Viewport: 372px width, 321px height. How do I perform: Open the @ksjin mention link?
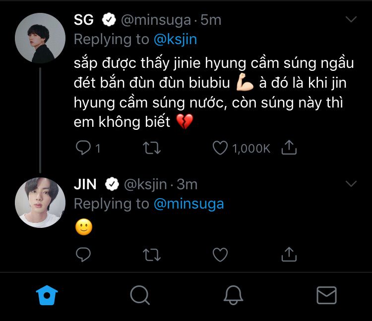pyautogui.click(x=175, y=39)
